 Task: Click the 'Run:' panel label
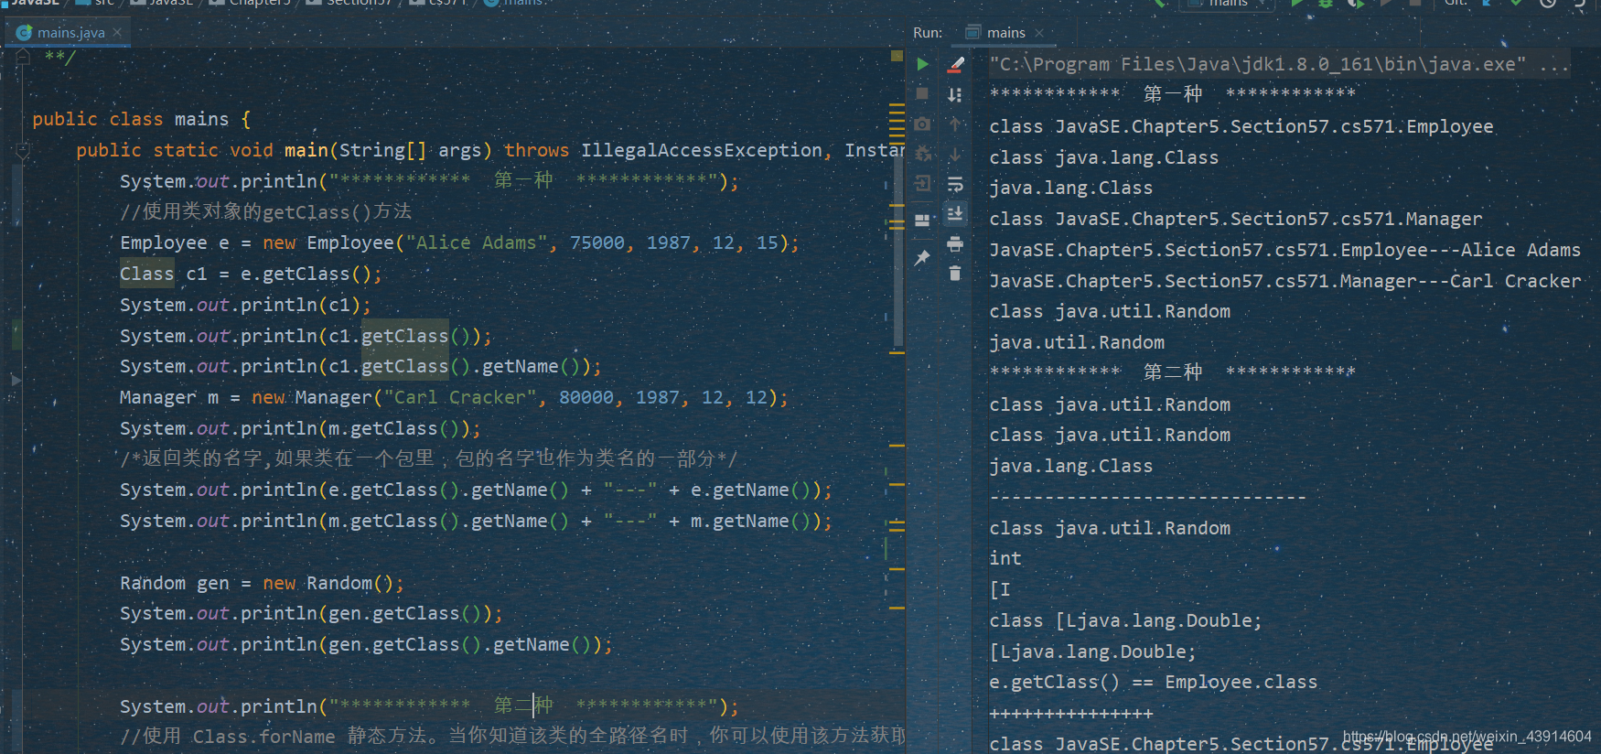tap(927, 33)
